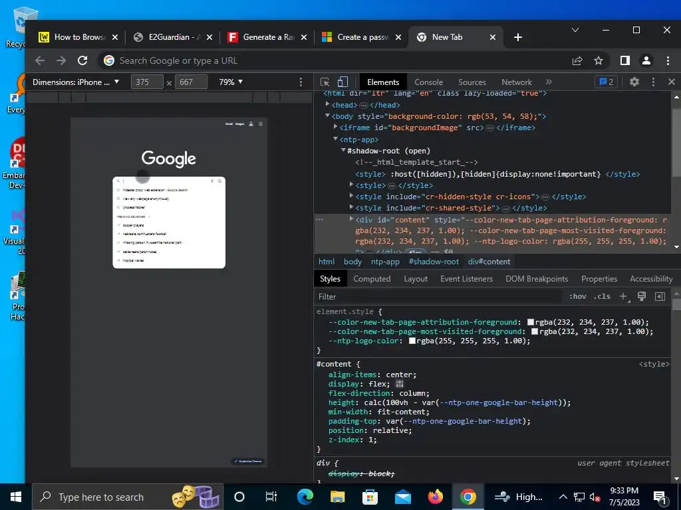The height and width of the screenshot is (510, 681).
Task: Toggle the .cls class editor
Action: click(602, 297)
